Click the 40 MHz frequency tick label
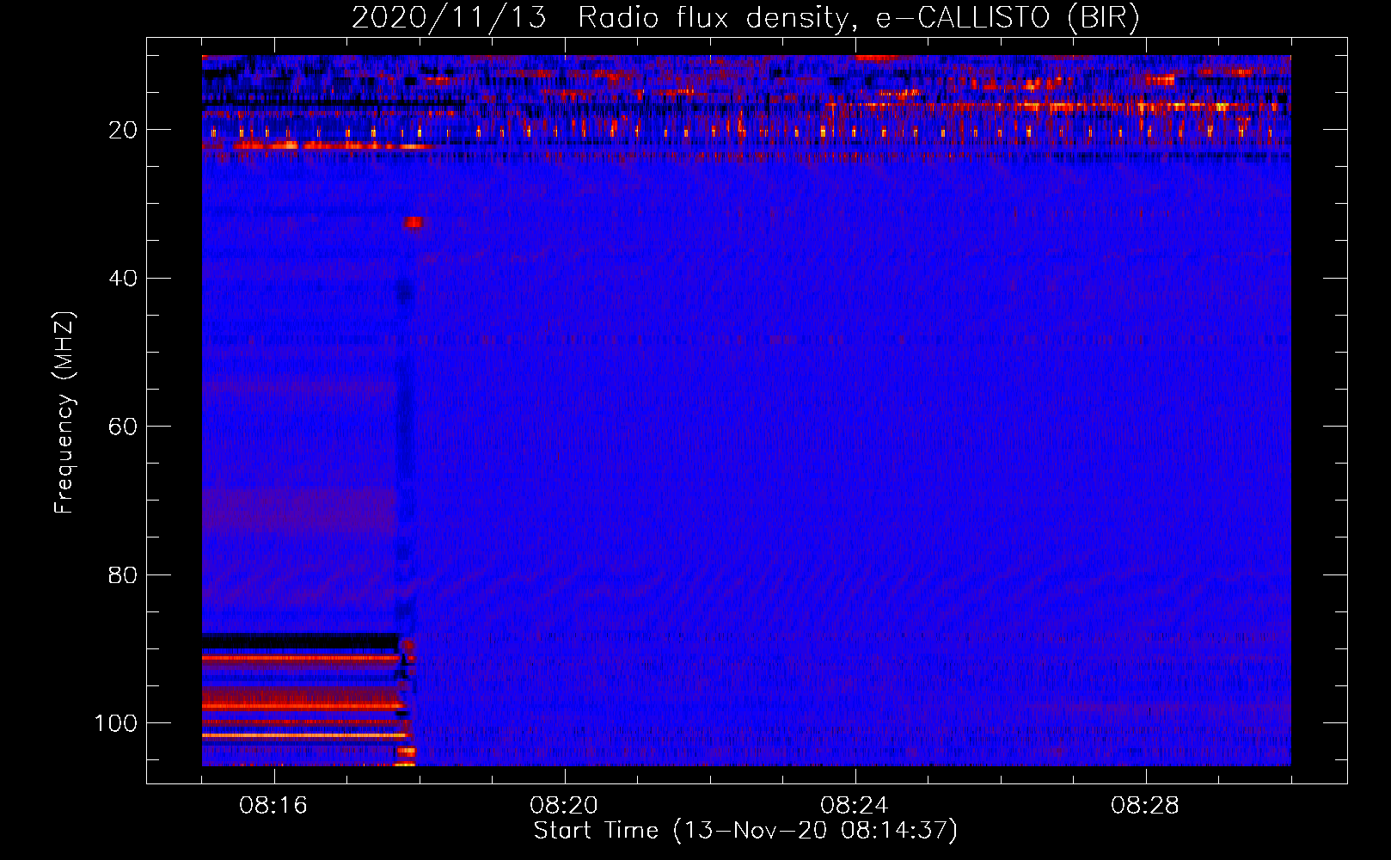 coord(123,279)
